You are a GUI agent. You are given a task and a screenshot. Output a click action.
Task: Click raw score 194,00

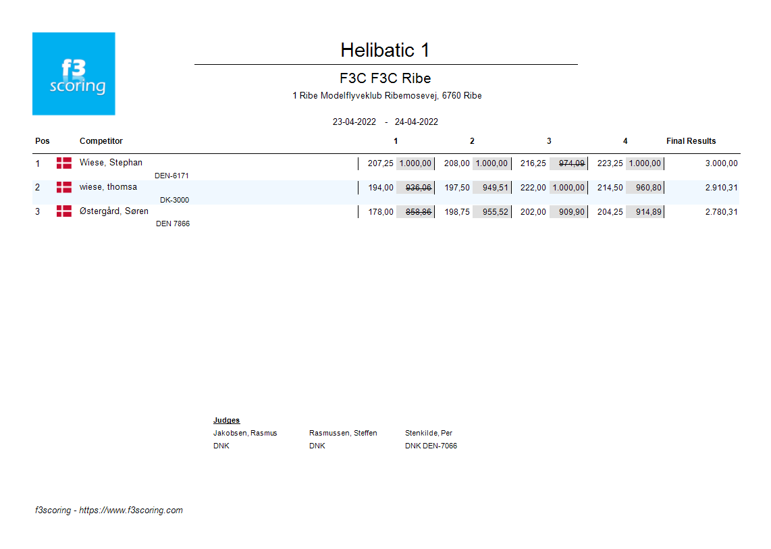[x=381, y=188]
